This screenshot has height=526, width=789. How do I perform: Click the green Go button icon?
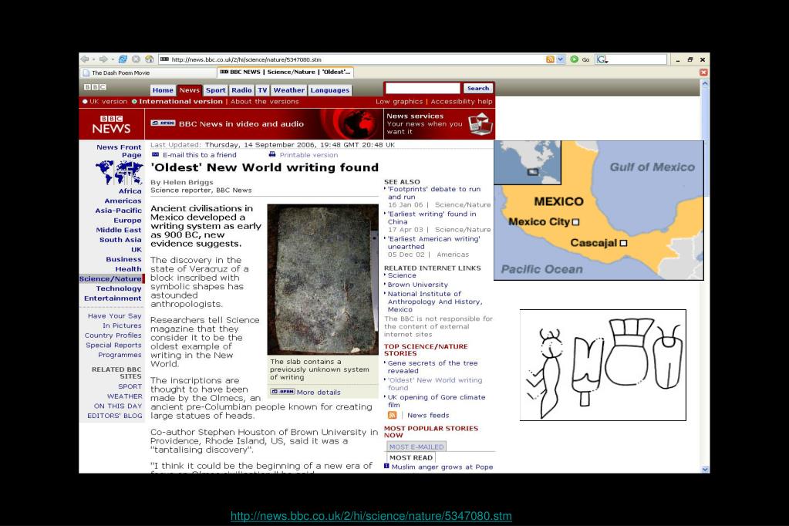pos(574,59)
